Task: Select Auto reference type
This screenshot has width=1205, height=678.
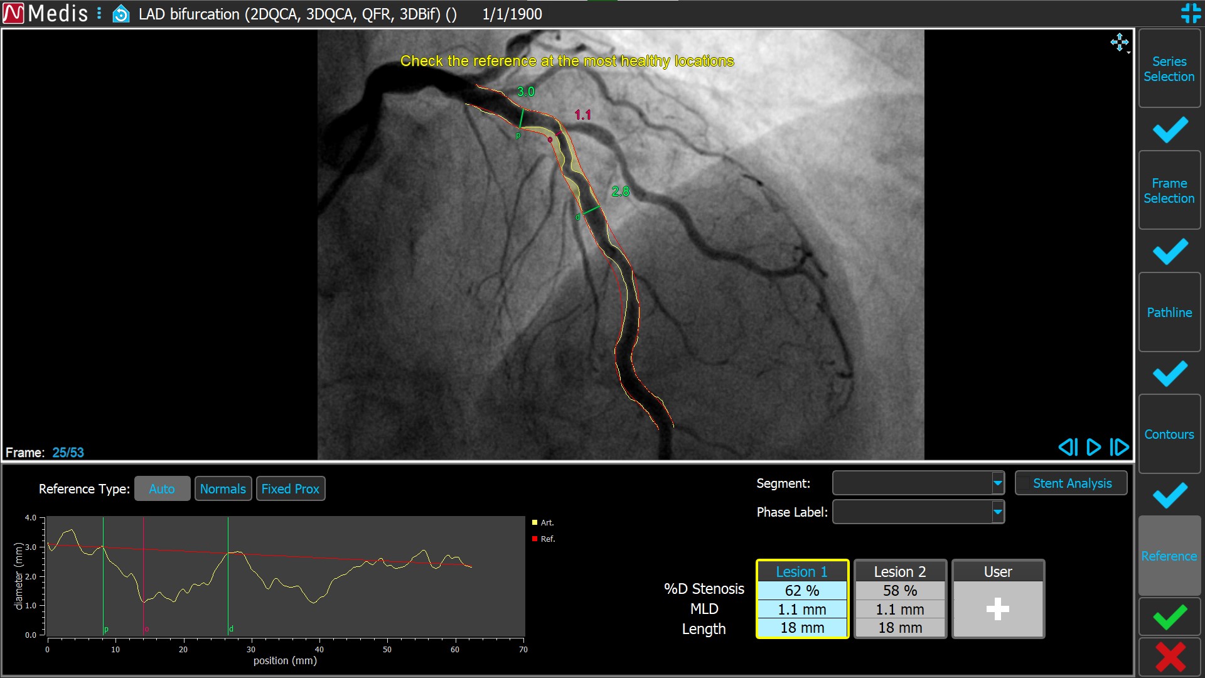Action: point(162,489)
